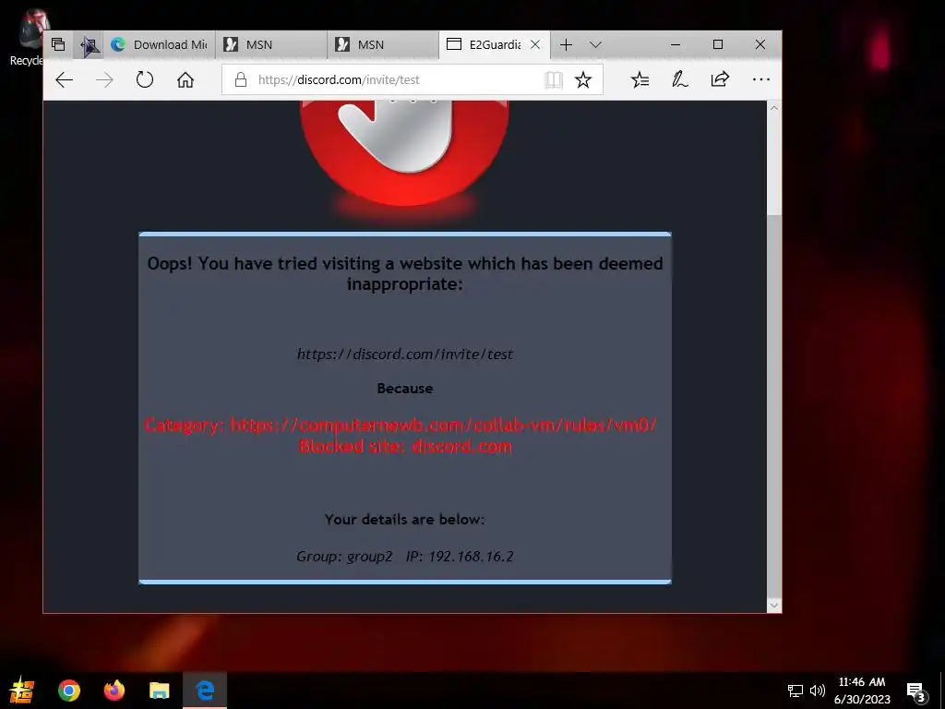
Task: Launch Google Chrome from the taskbar
Action: pyautogui.click(x=69, y=691)
